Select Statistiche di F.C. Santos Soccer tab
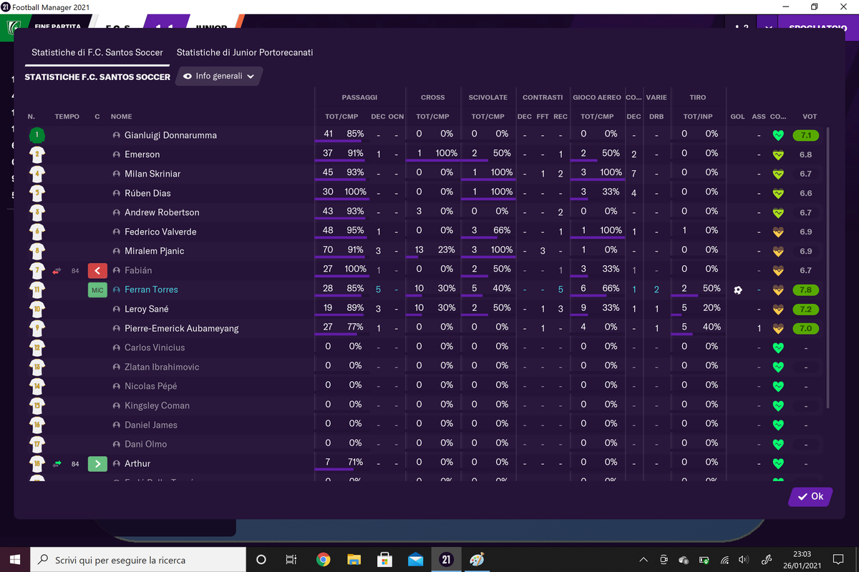 97,52
